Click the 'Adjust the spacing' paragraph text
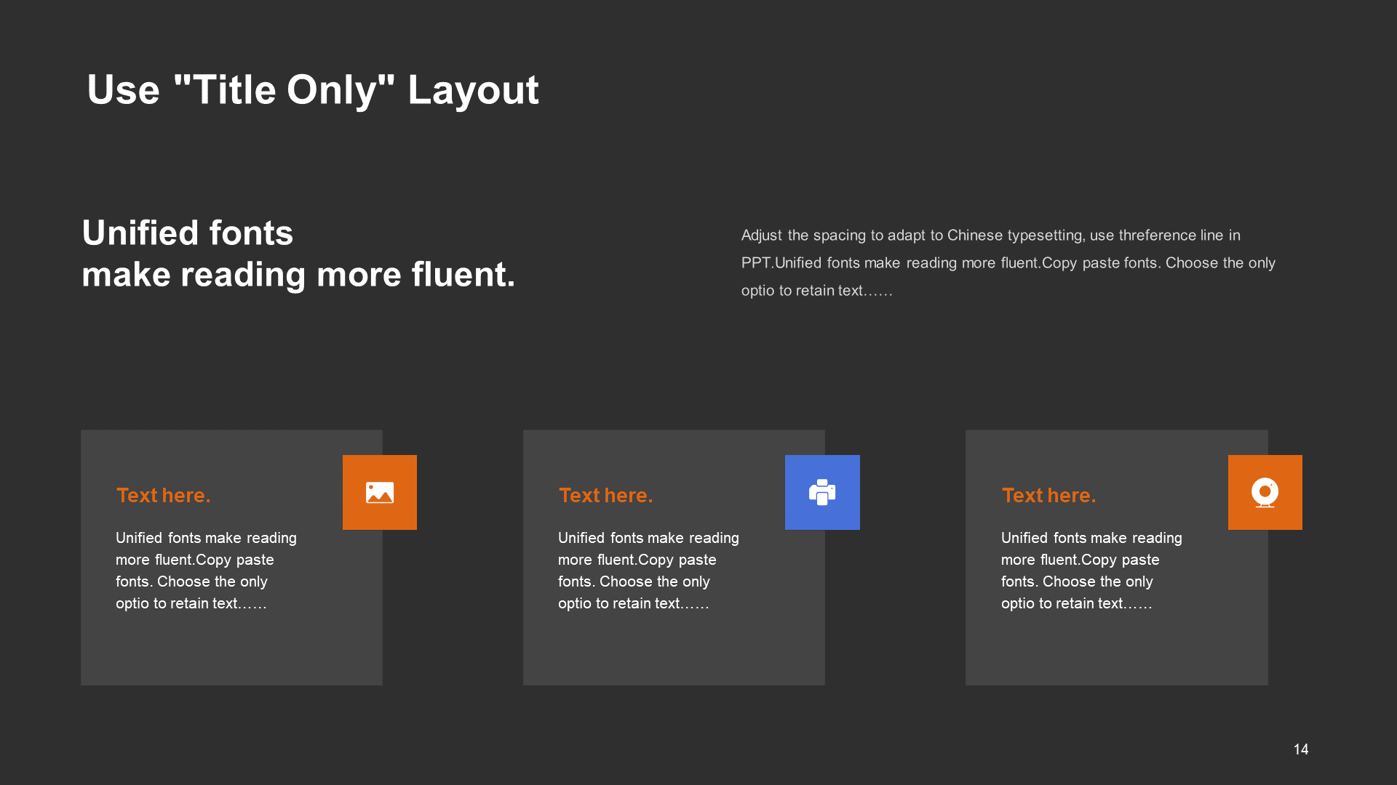Screen dimensions: 1397x785 click(x=1008, y=262)
